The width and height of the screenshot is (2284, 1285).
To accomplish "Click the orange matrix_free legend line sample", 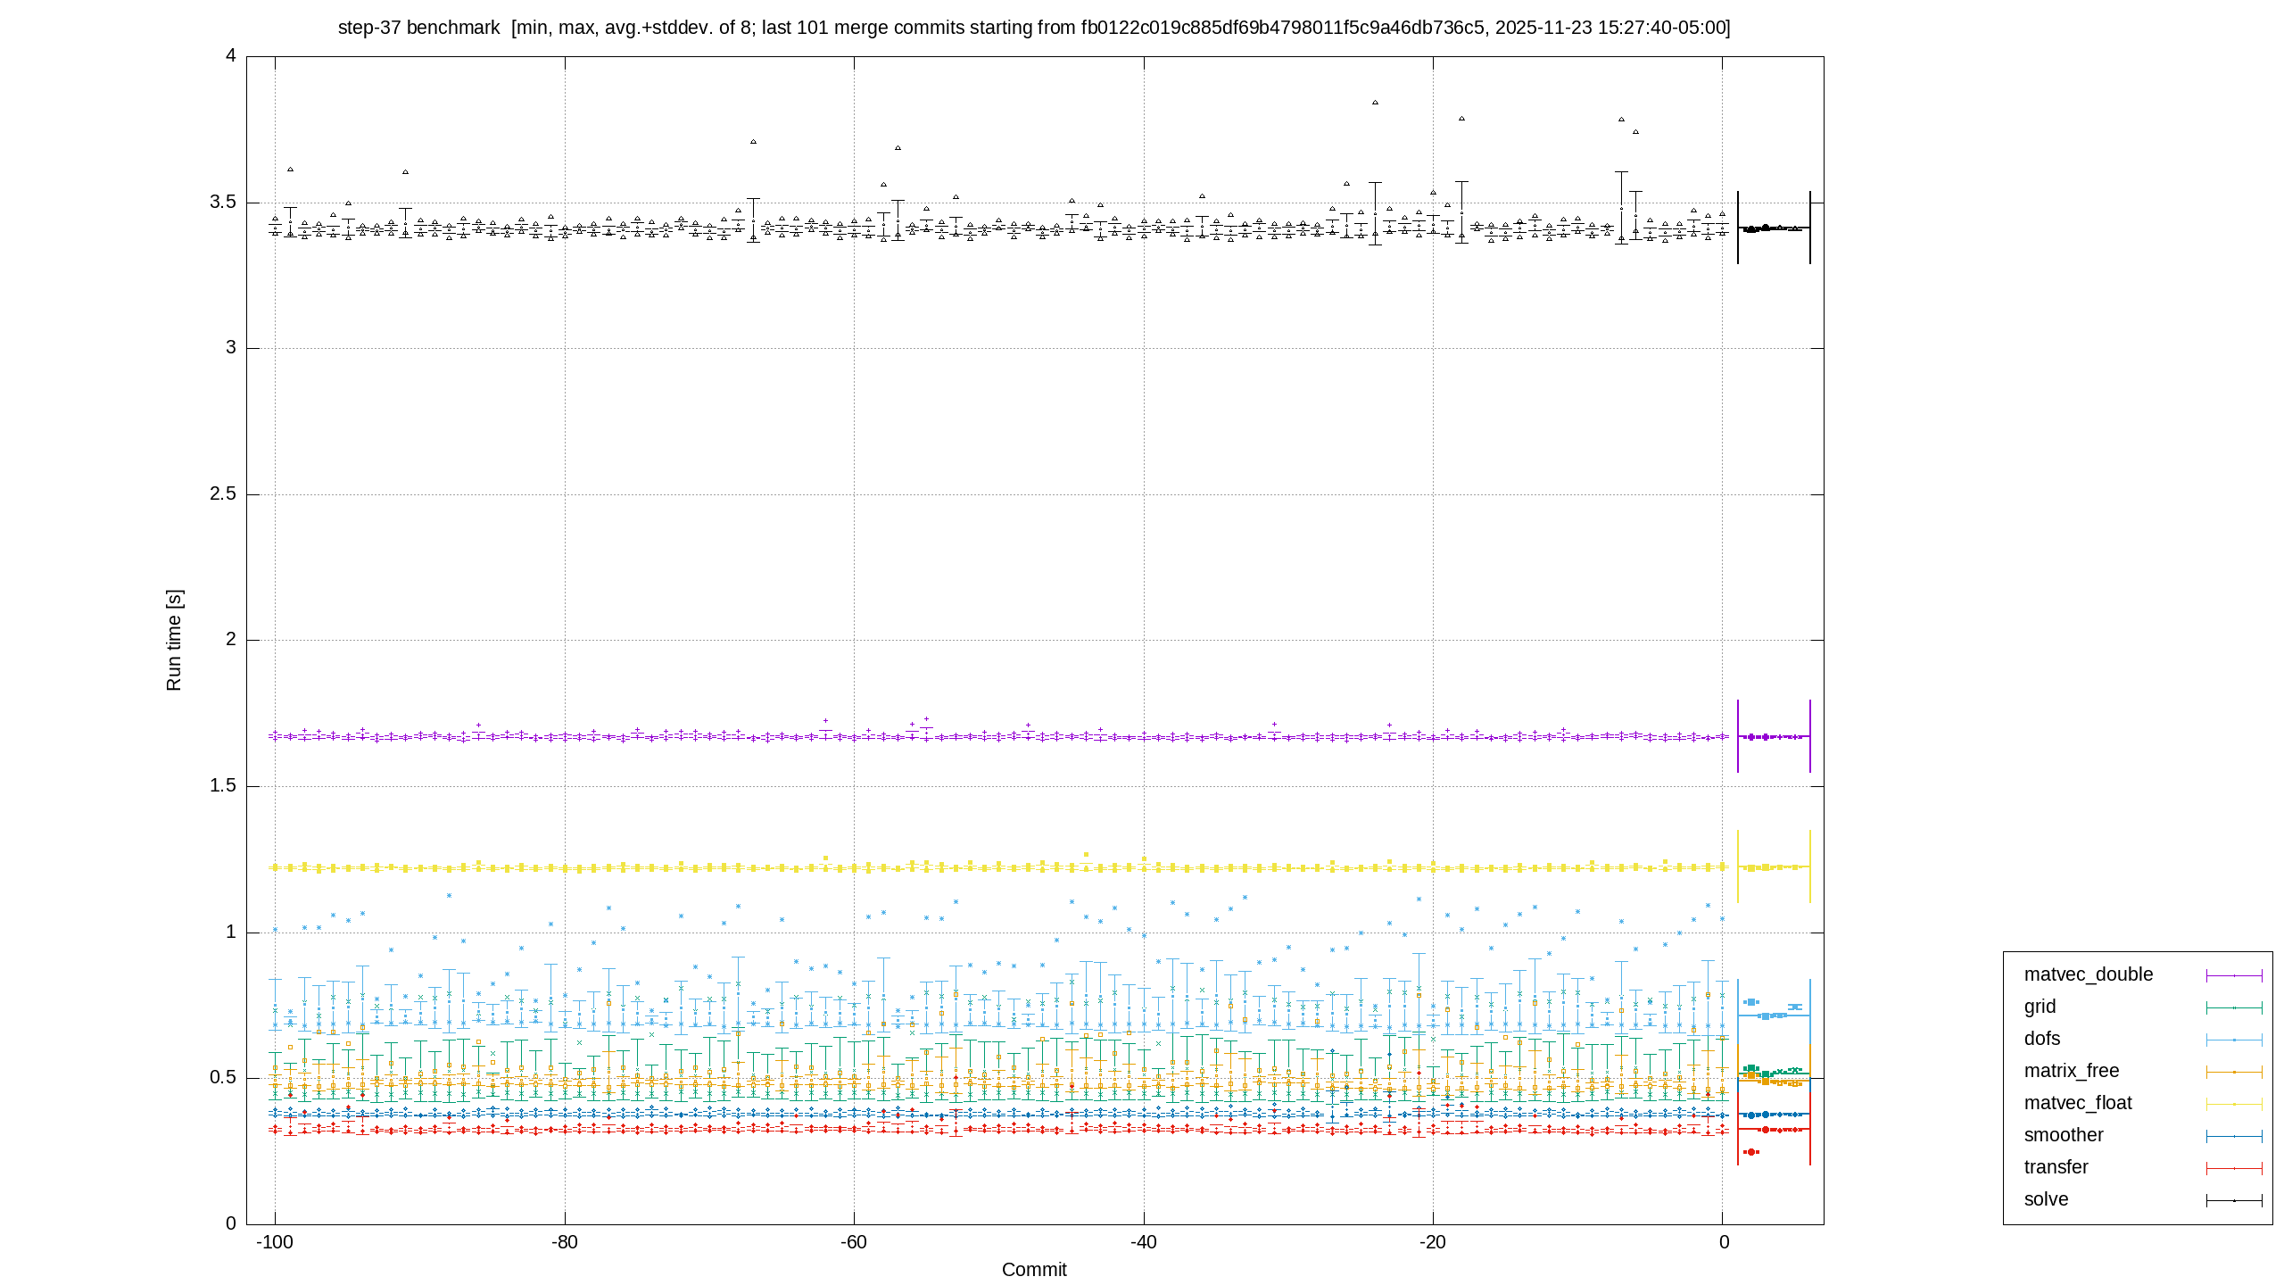I will 2234,1072.
